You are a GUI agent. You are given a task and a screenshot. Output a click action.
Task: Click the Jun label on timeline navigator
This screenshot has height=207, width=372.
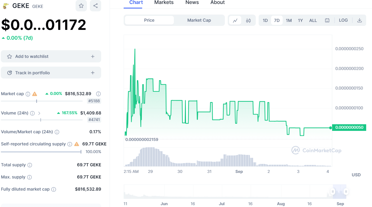[x=164, y=204]
